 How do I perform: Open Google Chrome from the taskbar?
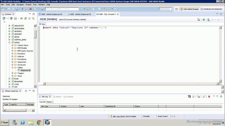point(39,122)
